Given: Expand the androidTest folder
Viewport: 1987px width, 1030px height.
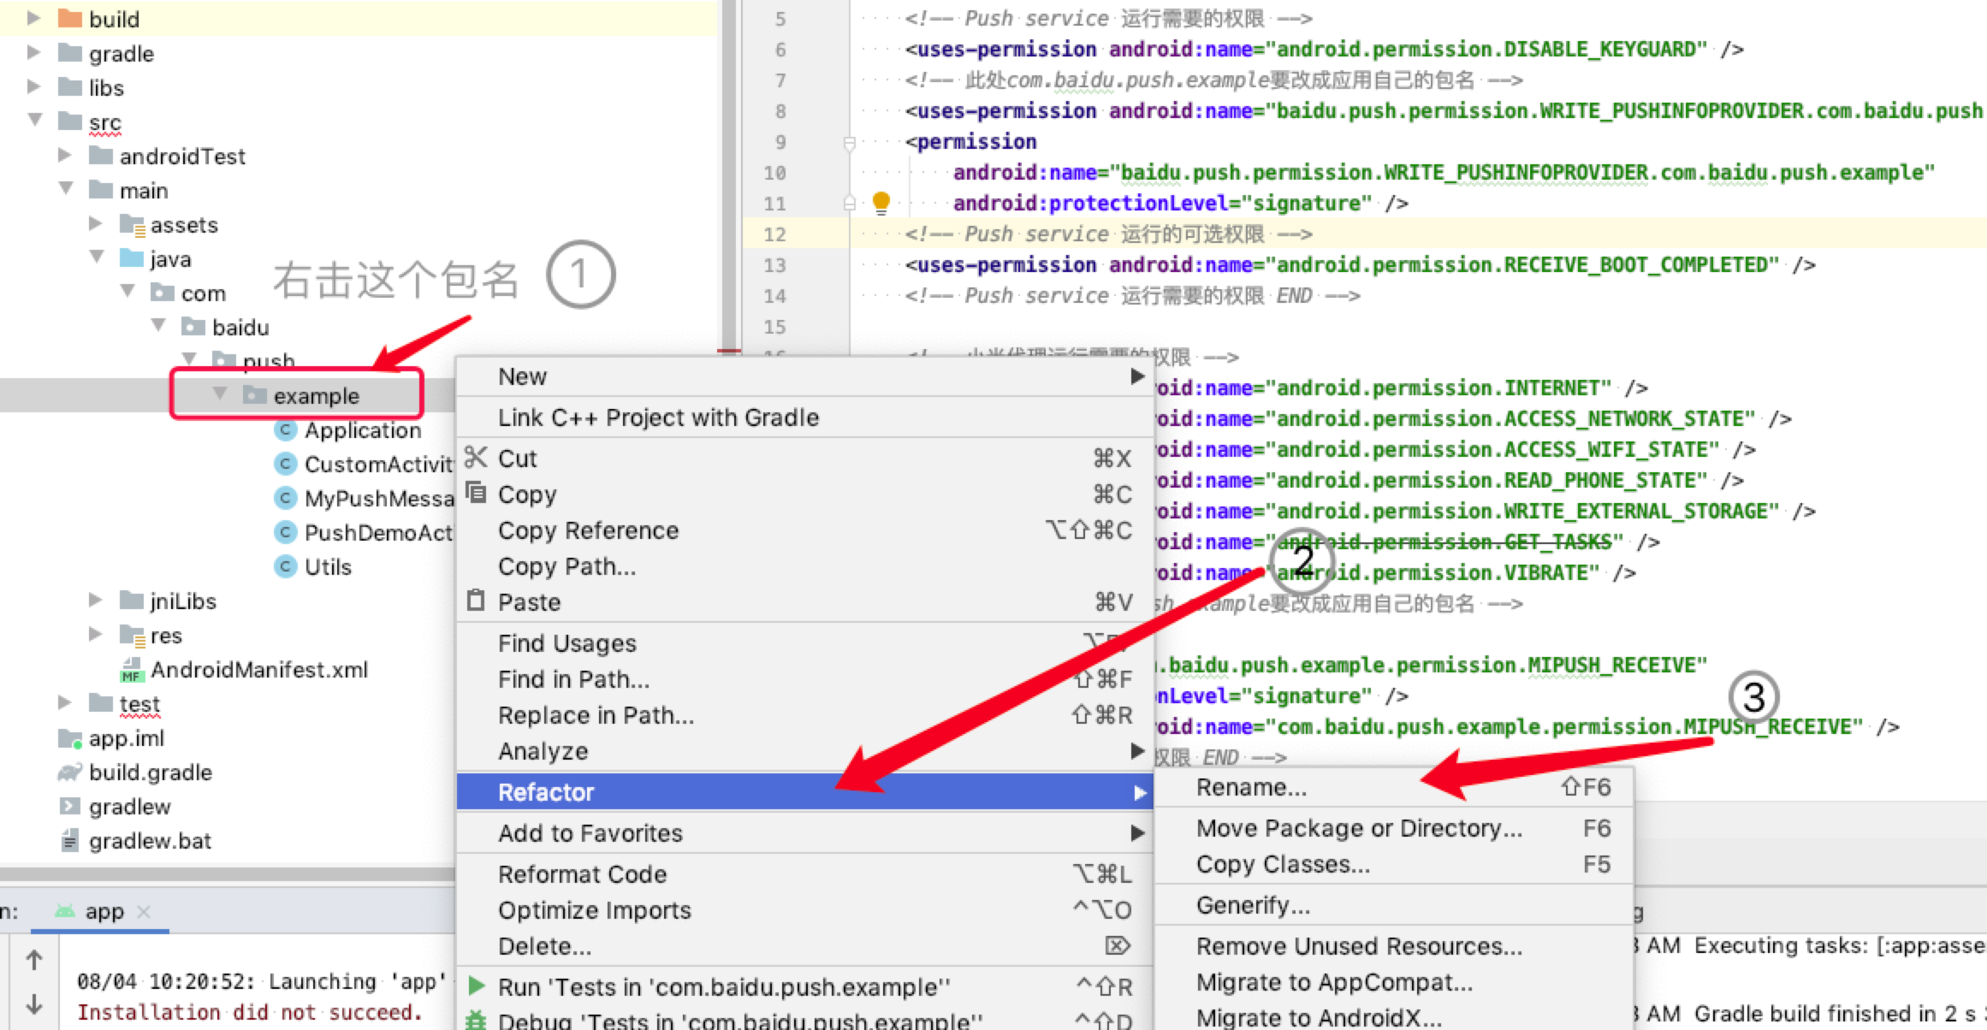Looking at the screenshot, I should [65, 156].
